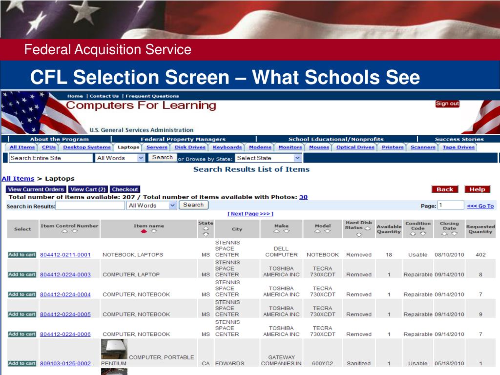
Task: Open the CPUs tab
Action: coord(49,147)
